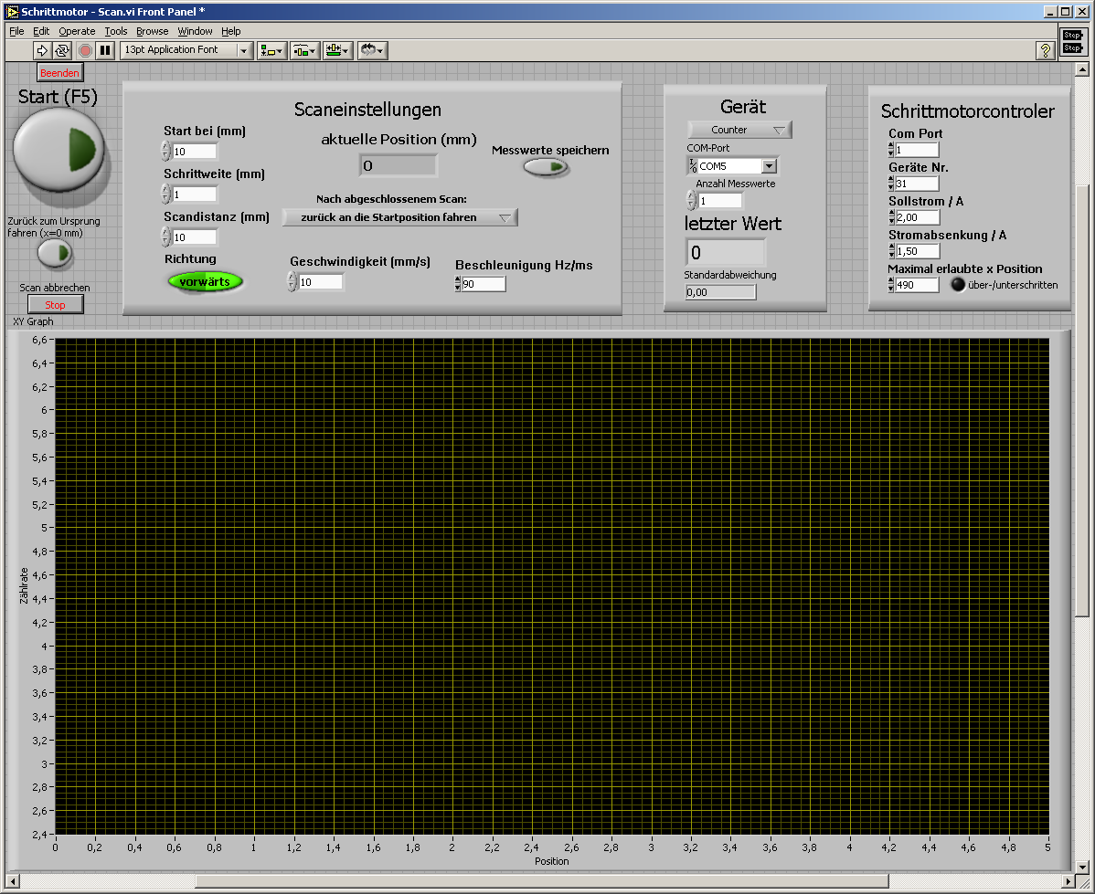The width and height of the screenshot is (1095, 894).
Task: Open the Align Objects toolbar tool
Action: (271, 50)
